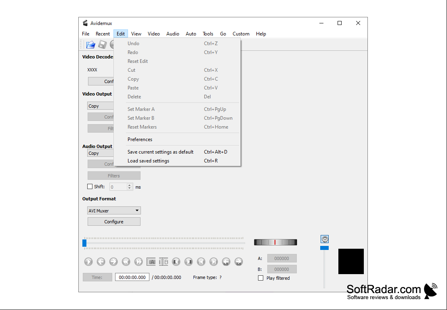Open the Tools menu
The width and height of the screenshot is (447, 310).
[208, 33]
